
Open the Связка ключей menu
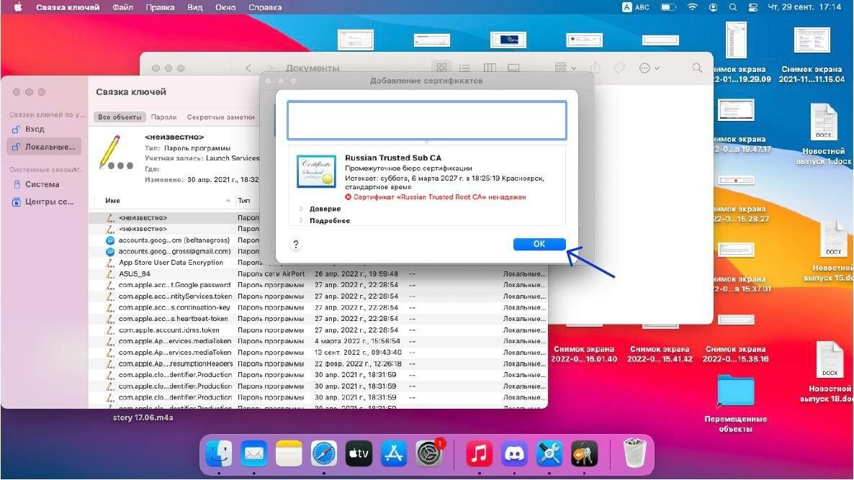click(68, 7)
